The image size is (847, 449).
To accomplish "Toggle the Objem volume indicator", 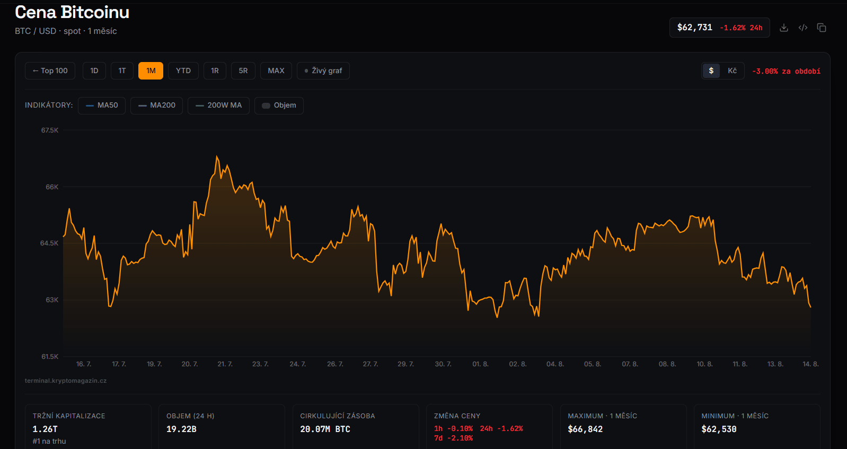I will coord(279,105).
